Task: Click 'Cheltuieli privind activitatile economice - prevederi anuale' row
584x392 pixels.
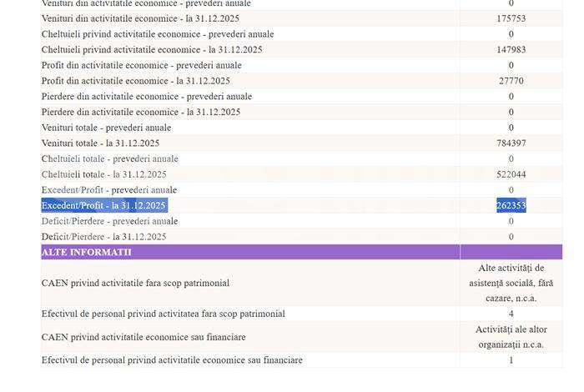Action: pyautogui.click(x=302, y=34)
